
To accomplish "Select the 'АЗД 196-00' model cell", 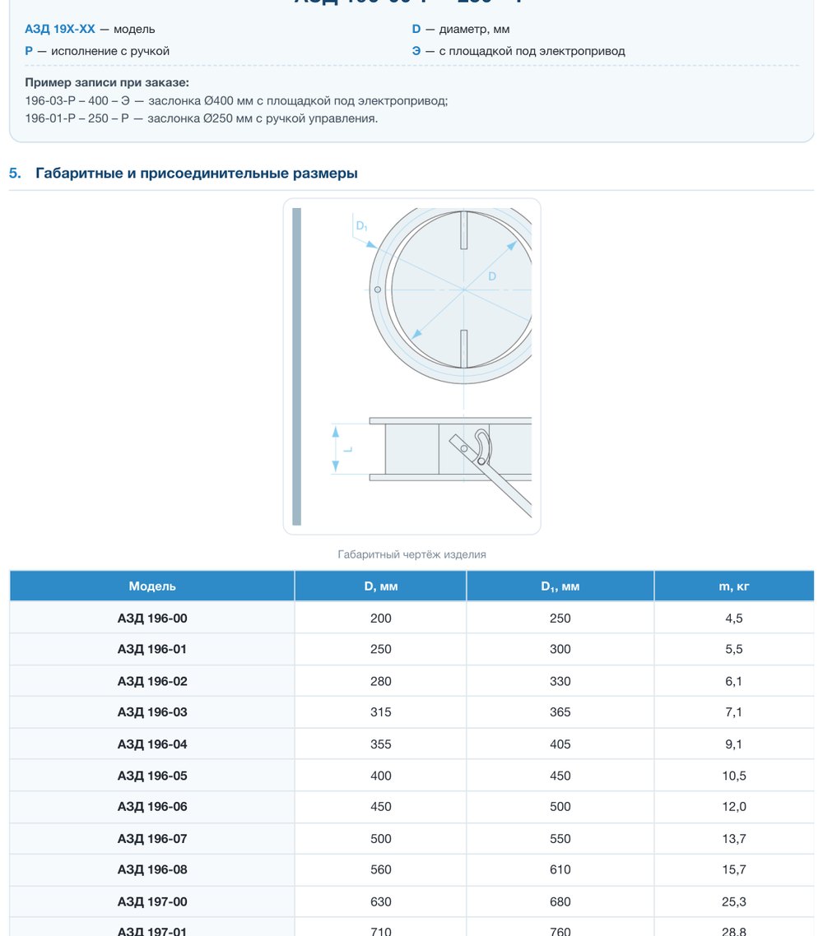I will click(x=152, y=619).
